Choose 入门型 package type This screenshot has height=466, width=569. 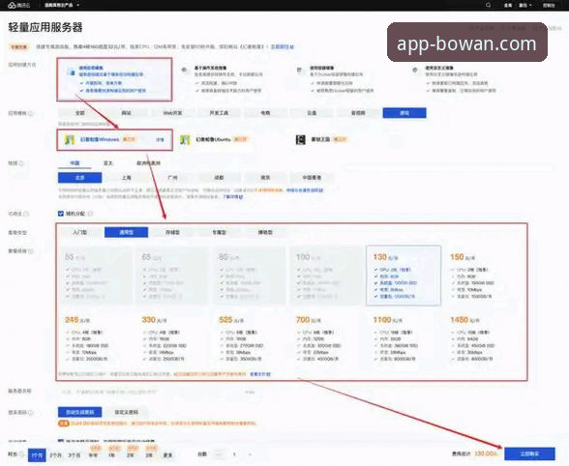click(79, 232)
